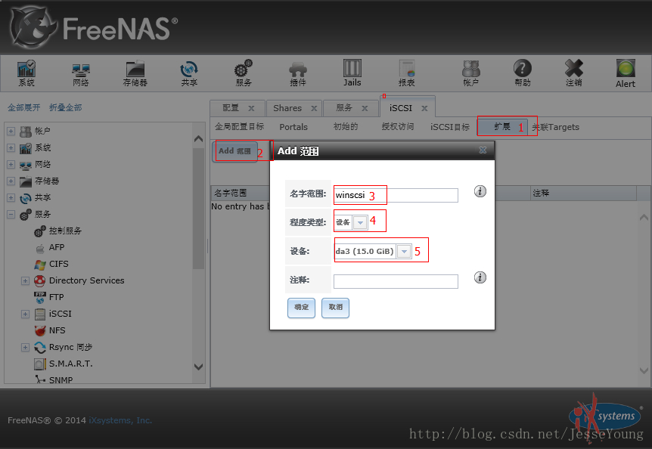
Task: Click the Add 范围 button
Action: (x=235, y=151)
